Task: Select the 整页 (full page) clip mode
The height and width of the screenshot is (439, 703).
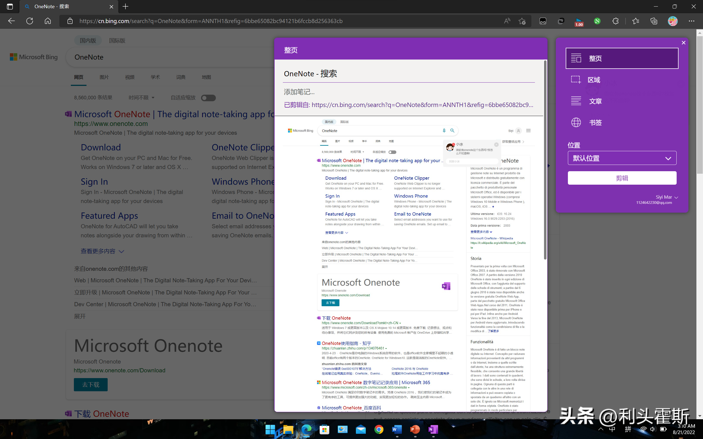Action: [622, 58]
